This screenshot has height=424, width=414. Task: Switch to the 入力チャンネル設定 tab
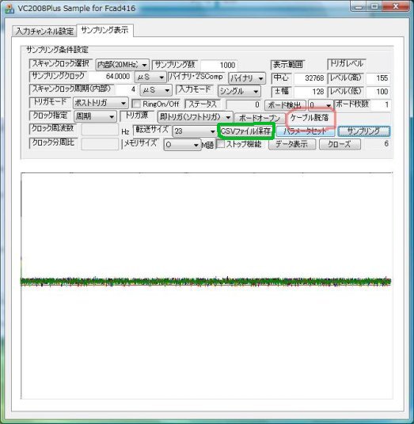pos(44,31)
